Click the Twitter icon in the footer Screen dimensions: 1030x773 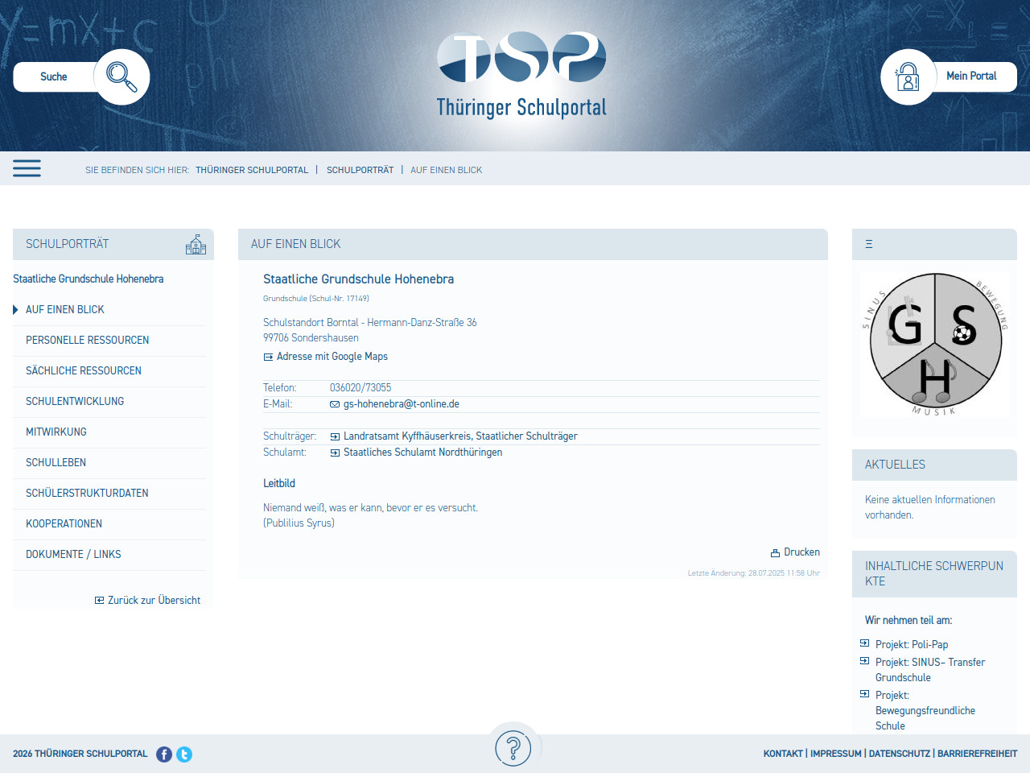click(x=184, y=754)
